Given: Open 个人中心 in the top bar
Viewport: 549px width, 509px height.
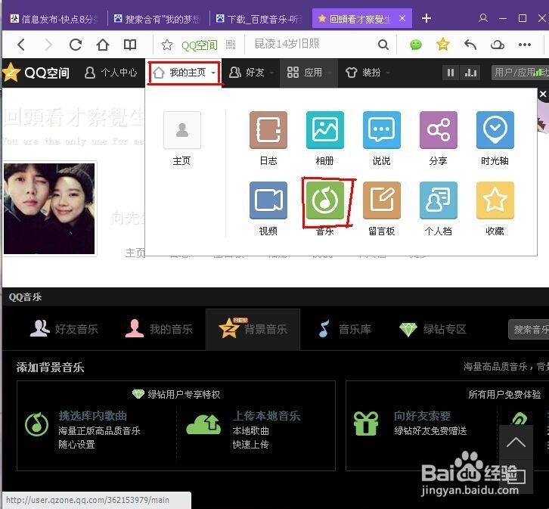Looking at the screenshot, I should [x=110, y=73].
